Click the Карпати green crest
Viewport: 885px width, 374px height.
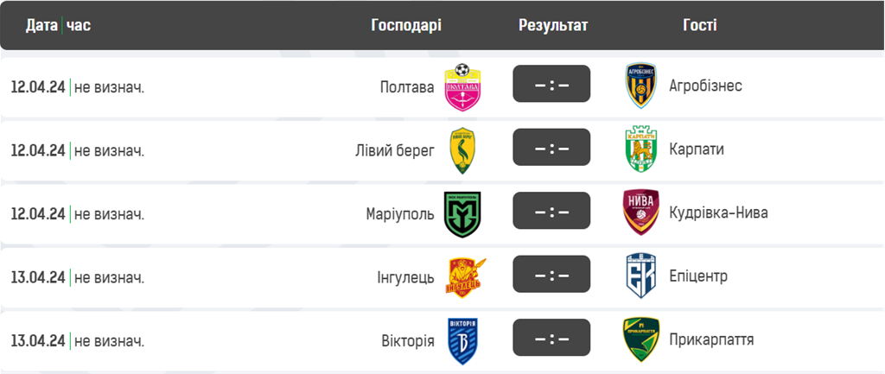point(642,150)
